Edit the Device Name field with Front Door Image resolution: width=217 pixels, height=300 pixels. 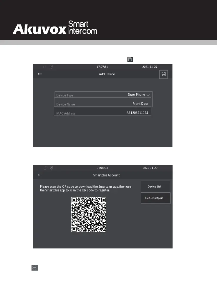pos(103,104)
